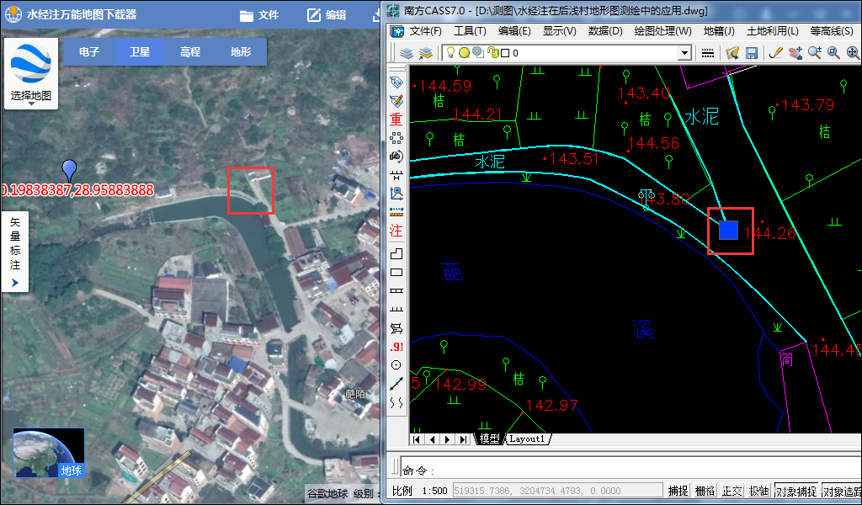Switch to 地形 map type tab
Image resolution: width=862 pixels, height=505 pixels.
(241, 51)
